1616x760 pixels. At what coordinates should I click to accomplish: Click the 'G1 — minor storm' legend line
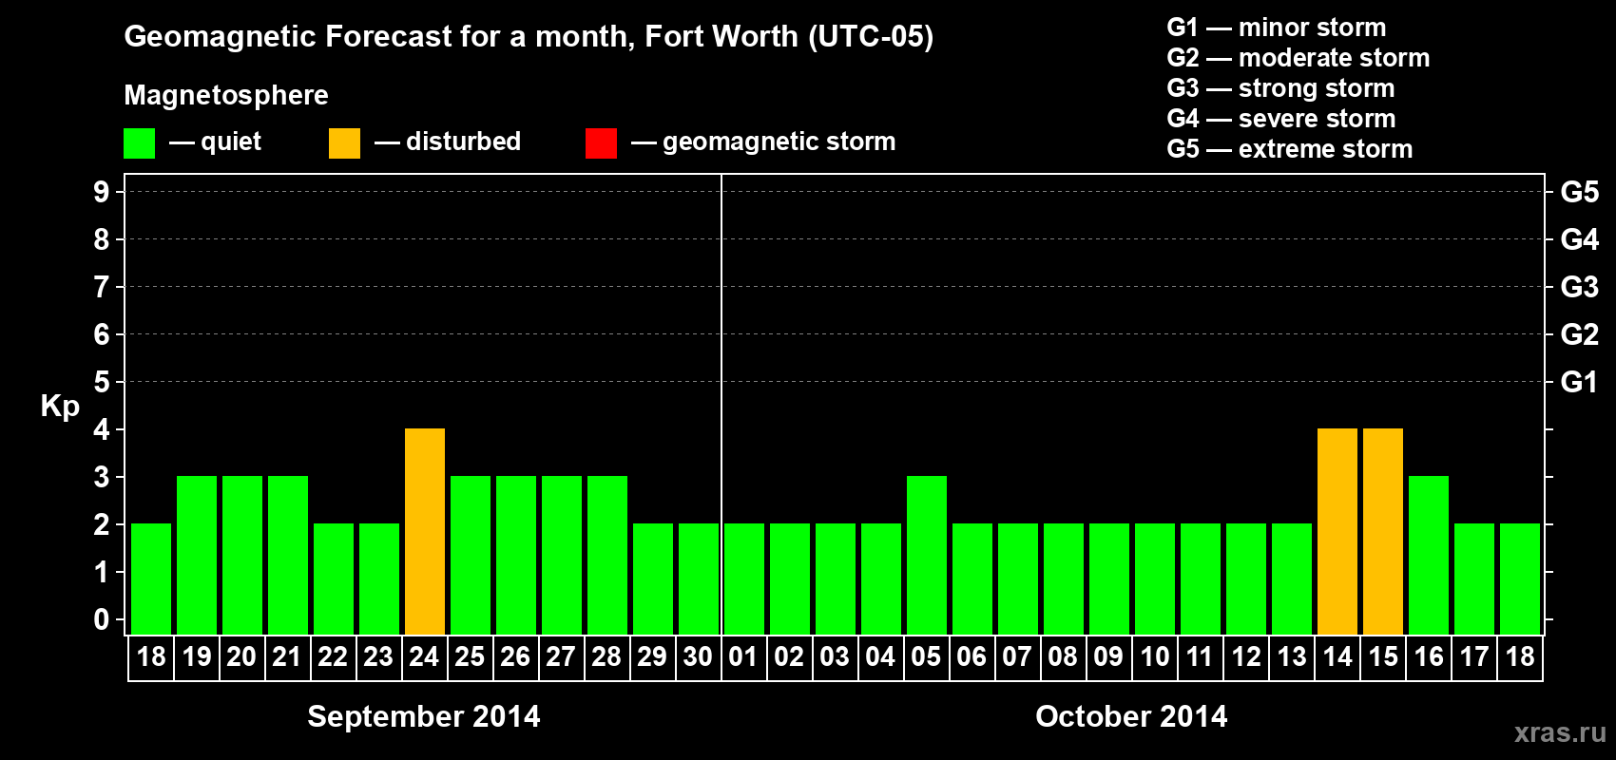coord(1276,28)
